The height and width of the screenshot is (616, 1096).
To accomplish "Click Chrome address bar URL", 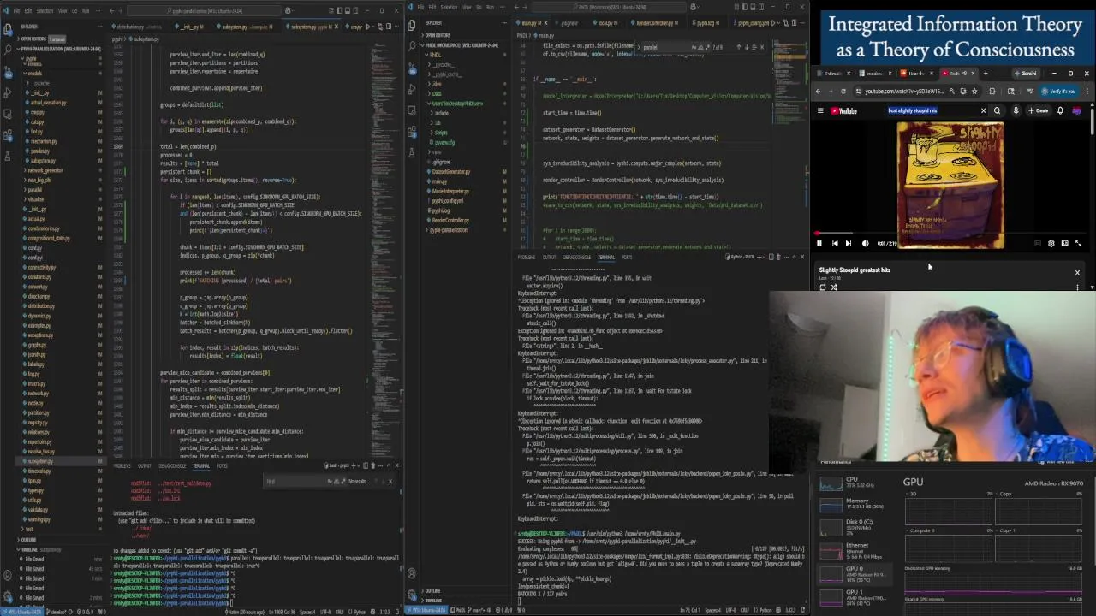I will 904,91.
